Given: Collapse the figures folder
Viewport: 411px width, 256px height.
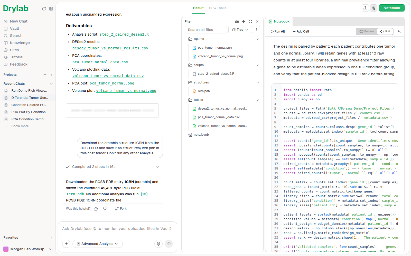Looking at the screenshot, I should coord(258,39).
